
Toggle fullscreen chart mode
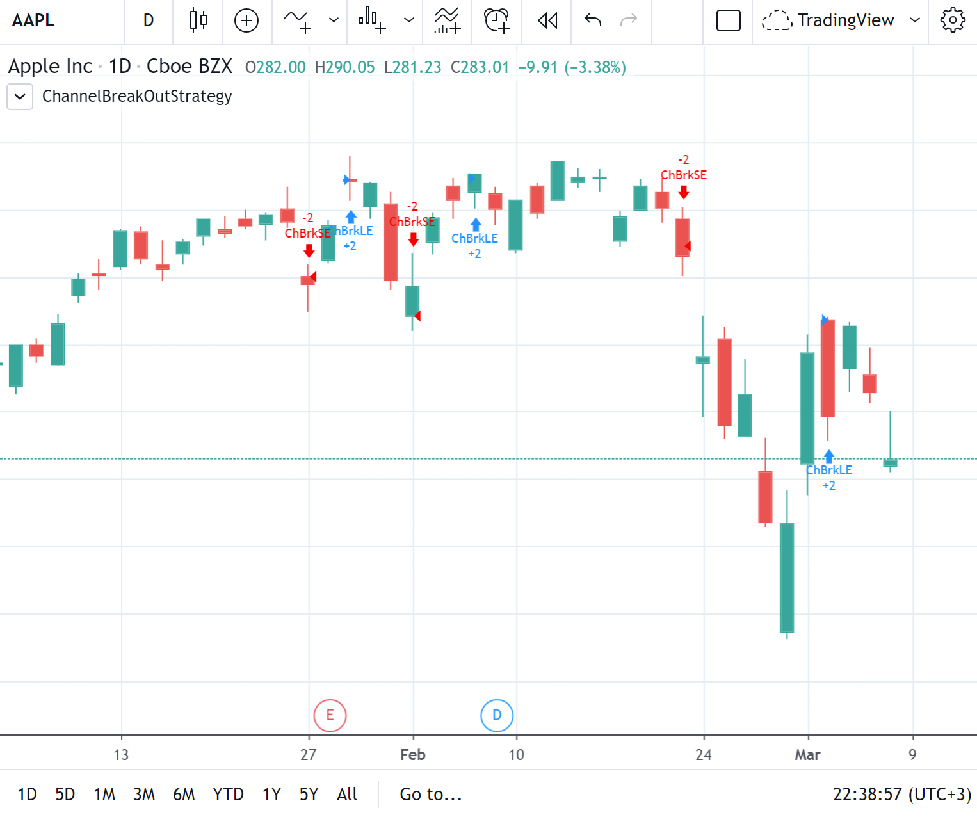[x=727, y=20]
